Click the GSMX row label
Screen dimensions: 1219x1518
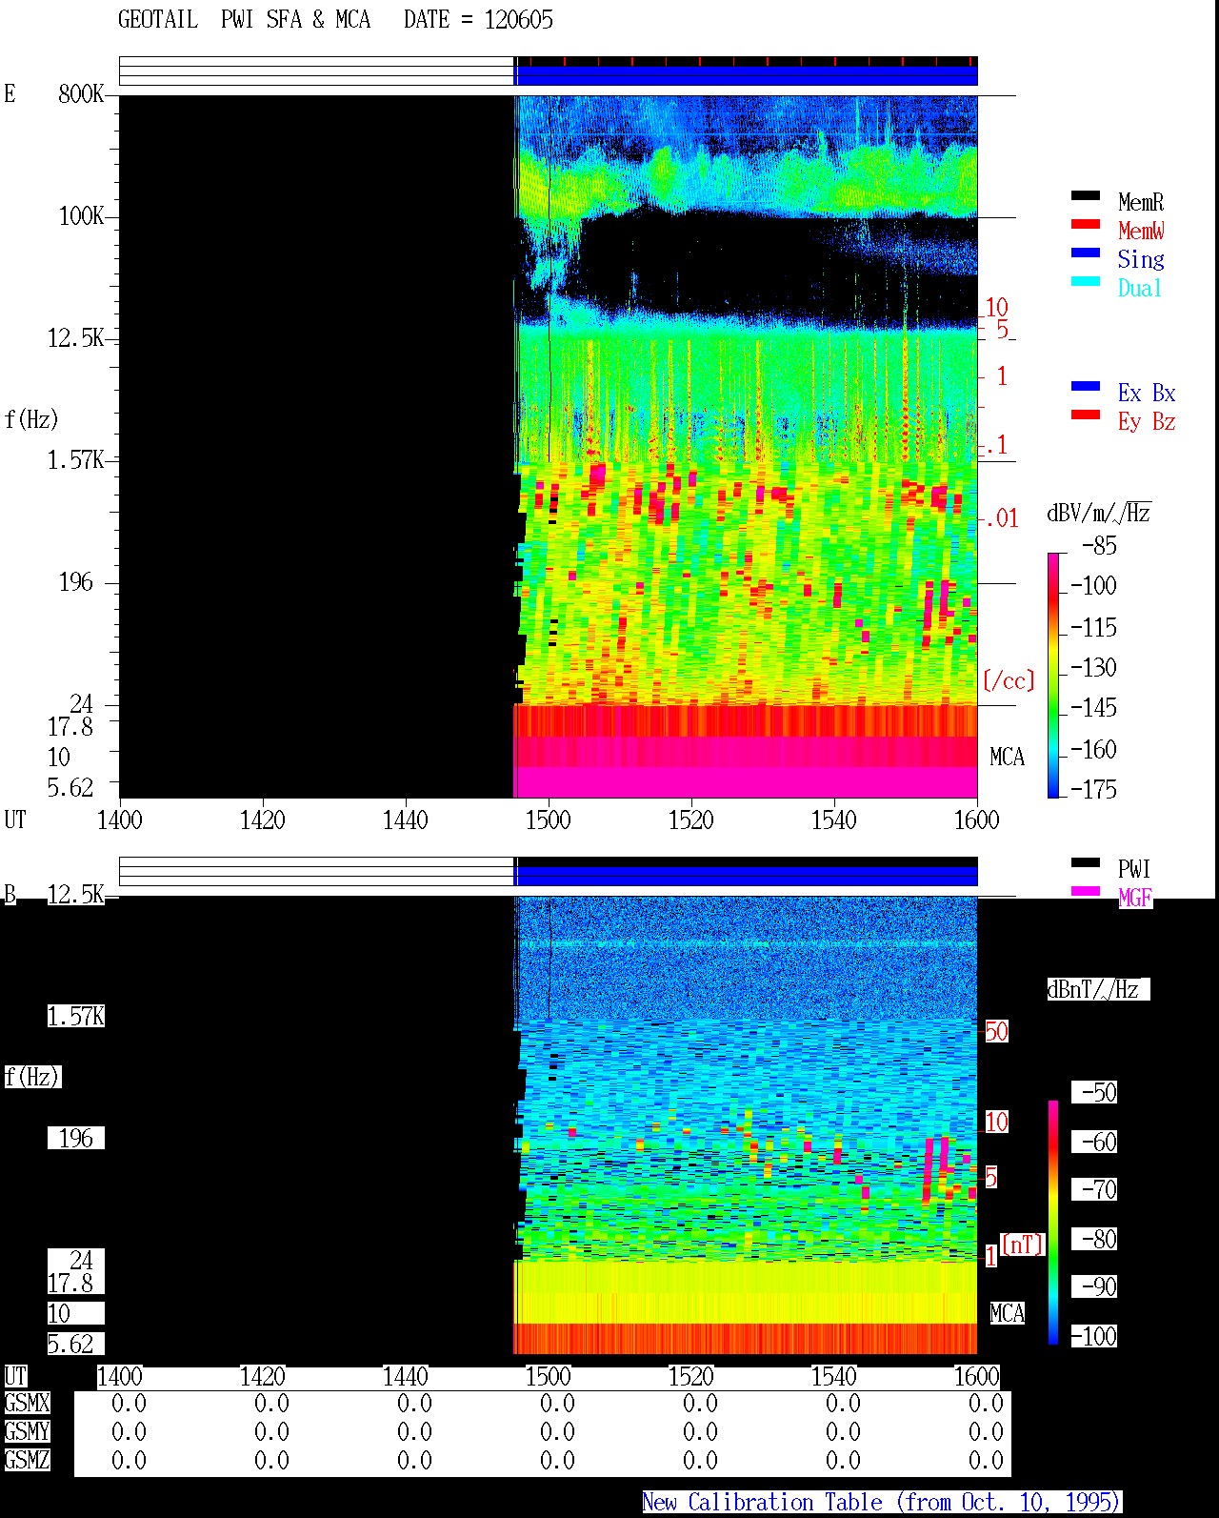click(28, 1403)
